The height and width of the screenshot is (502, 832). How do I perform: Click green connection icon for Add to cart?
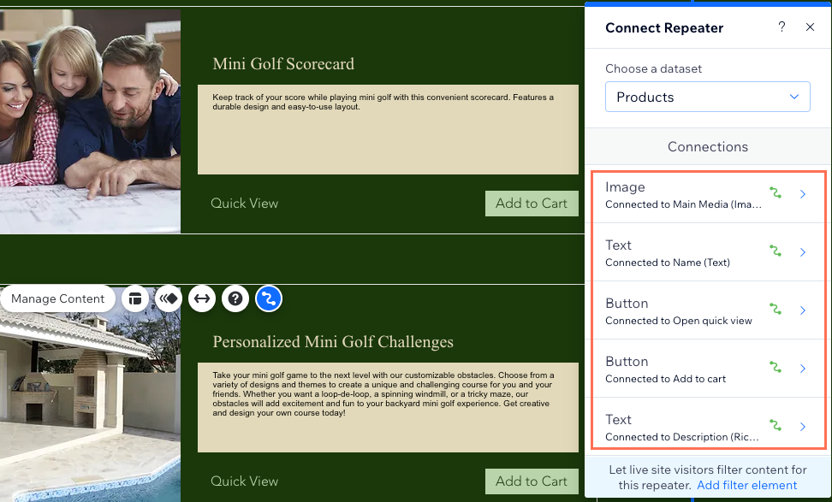[776, 368]
